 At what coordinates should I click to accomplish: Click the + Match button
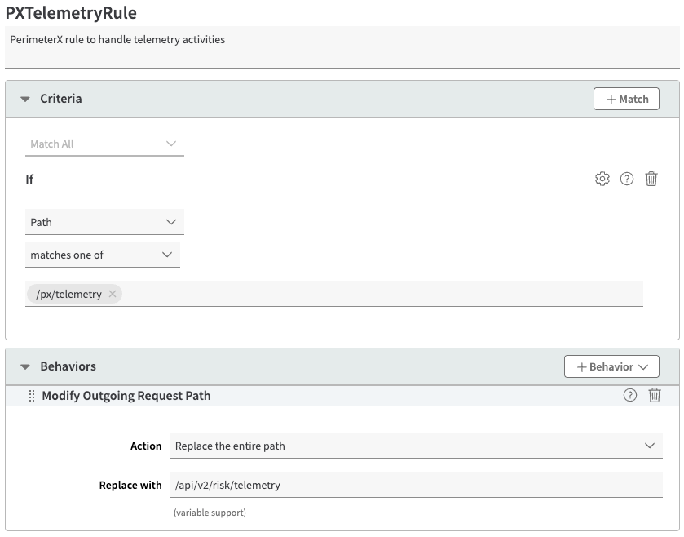(x=626, y=99)
